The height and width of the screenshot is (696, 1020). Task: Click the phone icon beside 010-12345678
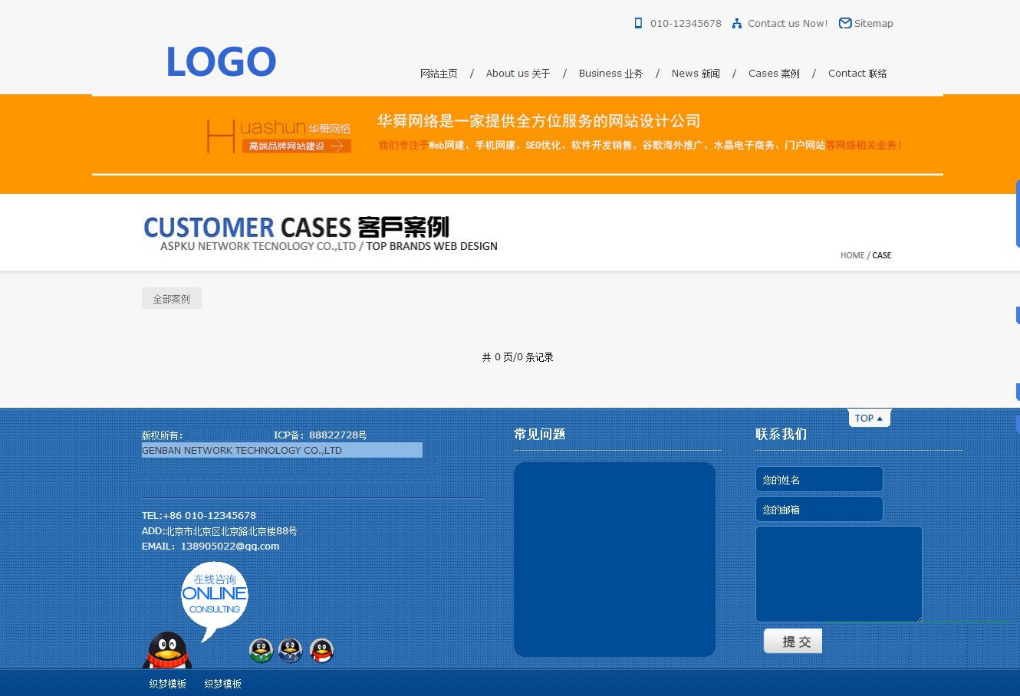(x=638, y=23)
